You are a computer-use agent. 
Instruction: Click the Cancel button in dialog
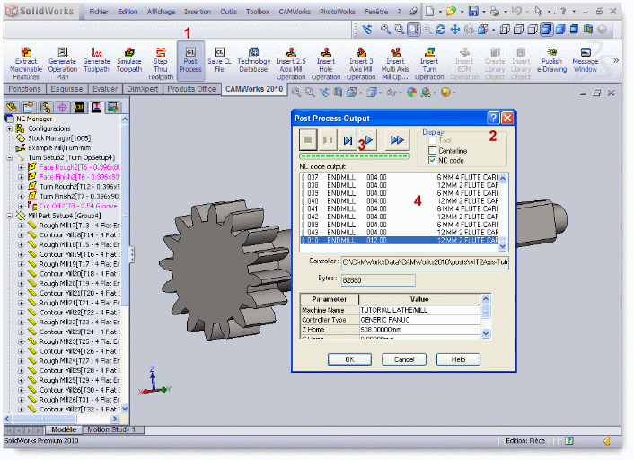coord(404,358)
